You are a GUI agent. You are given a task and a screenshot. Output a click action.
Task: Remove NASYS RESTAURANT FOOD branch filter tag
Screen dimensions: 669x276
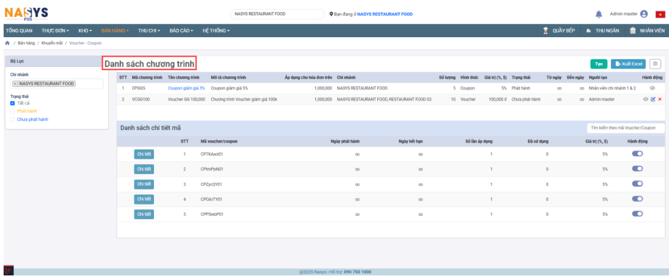15,84
